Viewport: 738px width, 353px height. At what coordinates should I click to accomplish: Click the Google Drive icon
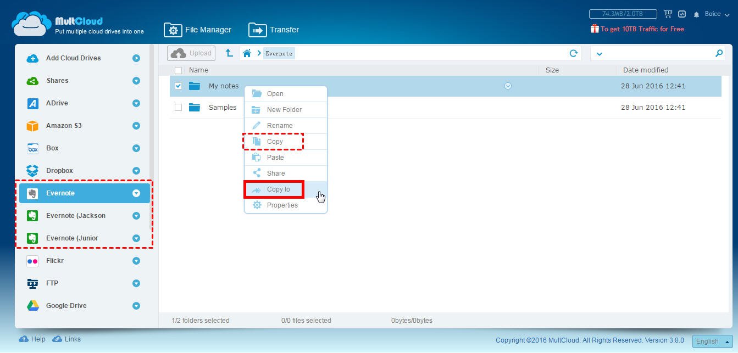32,306
